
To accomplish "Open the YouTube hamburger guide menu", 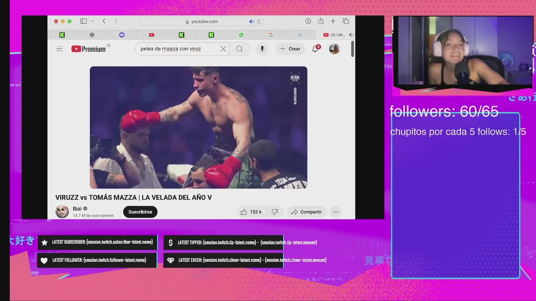I will tap(59, 49).
